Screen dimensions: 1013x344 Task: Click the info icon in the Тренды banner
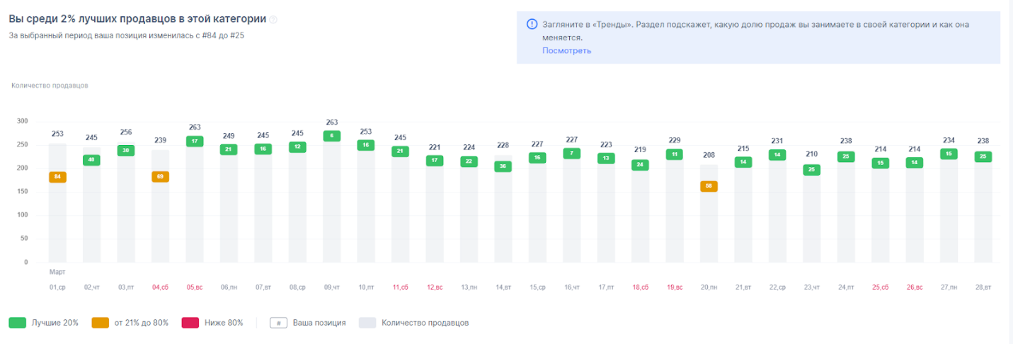(532, 25)
